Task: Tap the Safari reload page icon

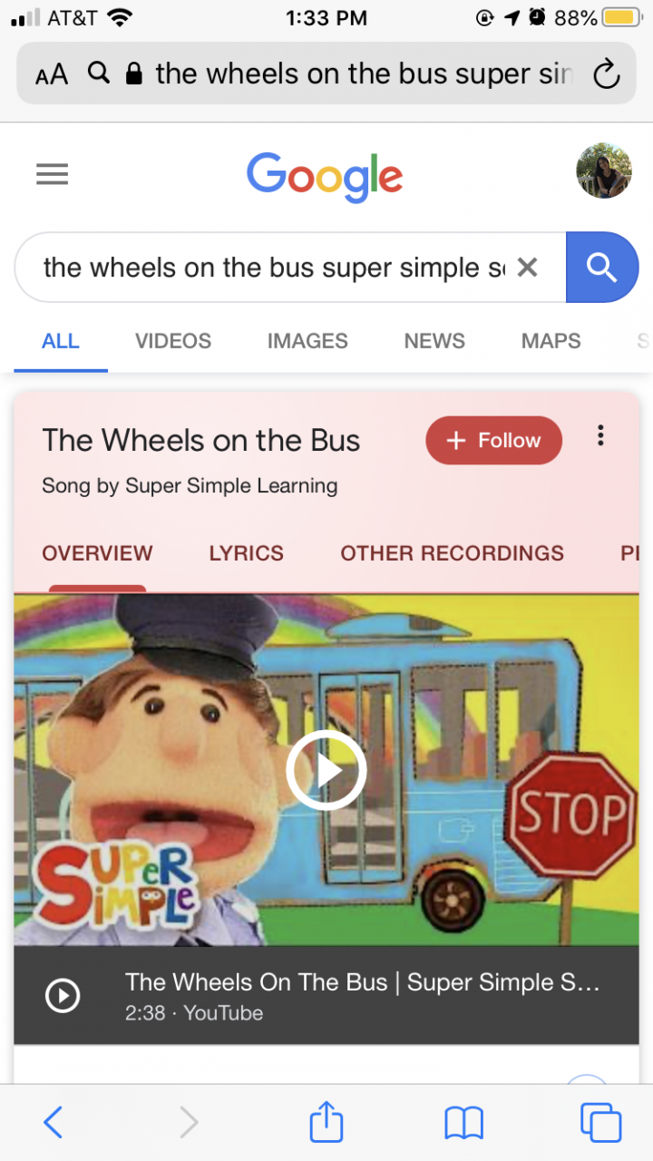Action: point(606,74)
